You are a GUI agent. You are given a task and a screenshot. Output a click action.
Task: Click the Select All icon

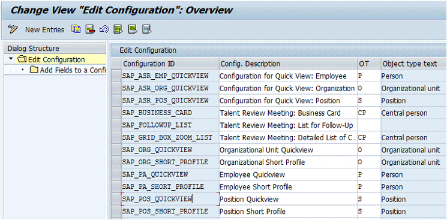click(118, 29)
